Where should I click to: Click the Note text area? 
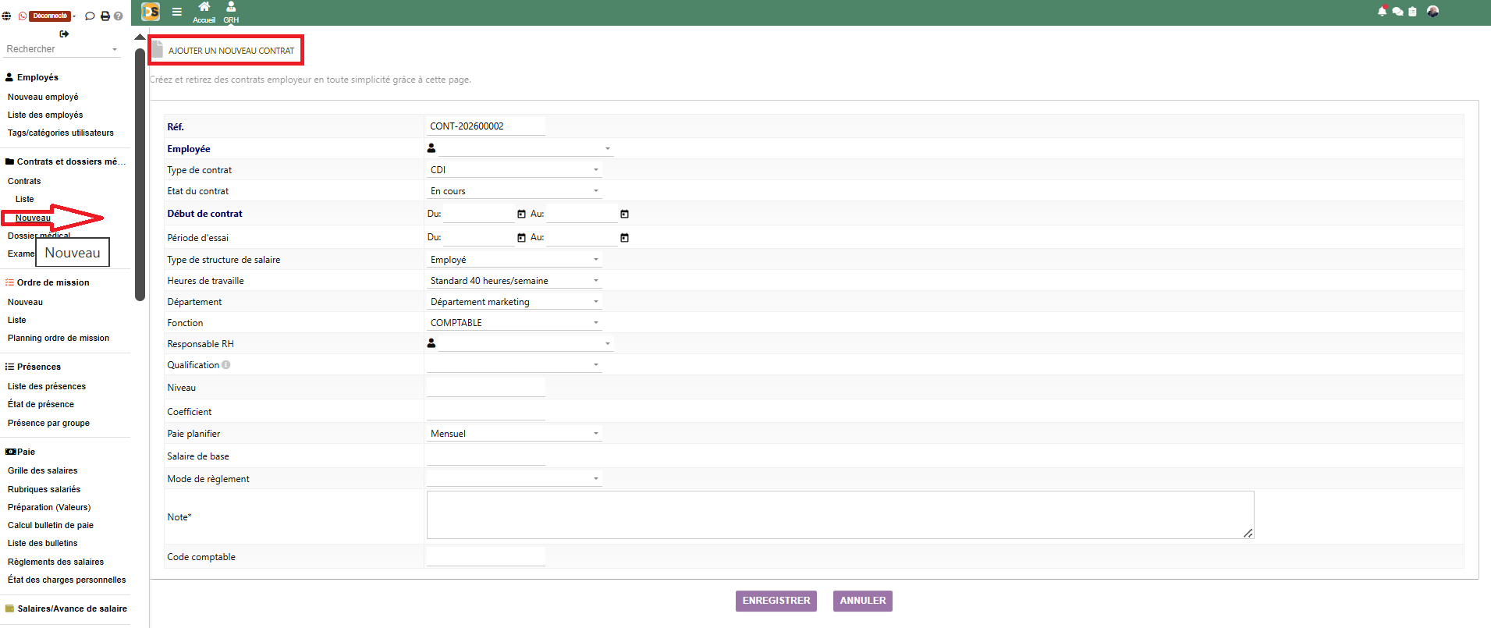[x=840, y=515]
